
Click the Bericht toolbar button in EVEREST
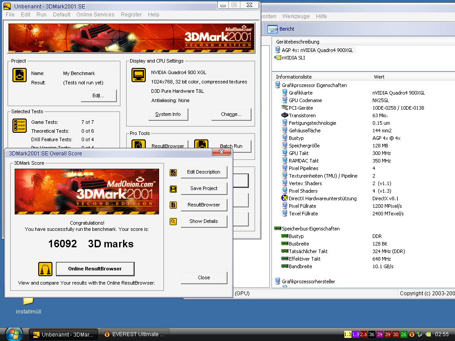[281, 29]
